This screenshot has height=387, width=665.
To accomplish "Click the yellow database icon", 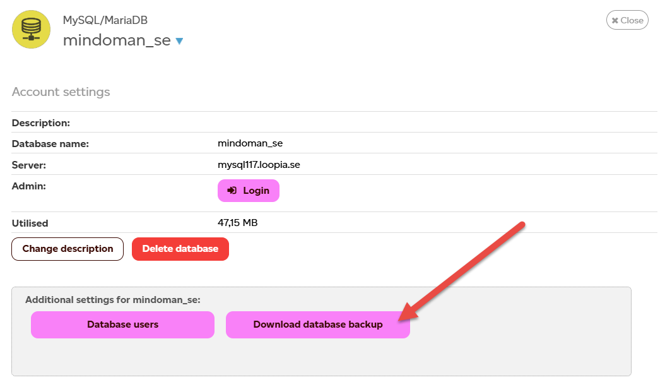I will point(31,29).
